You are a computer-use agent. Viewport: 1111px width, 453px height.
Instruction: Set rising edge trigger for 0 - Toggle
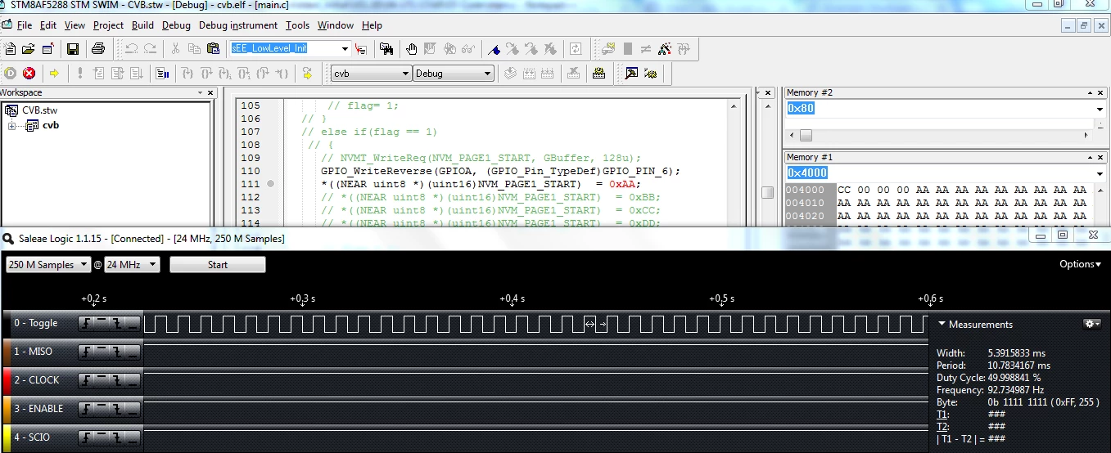click(88, 323)
